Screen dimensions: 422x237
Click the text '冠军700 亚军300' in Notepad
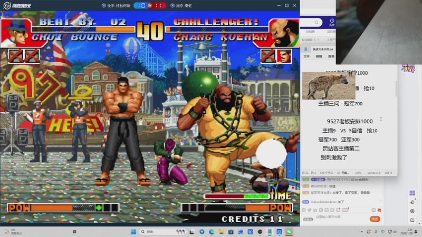pos(339,140)
